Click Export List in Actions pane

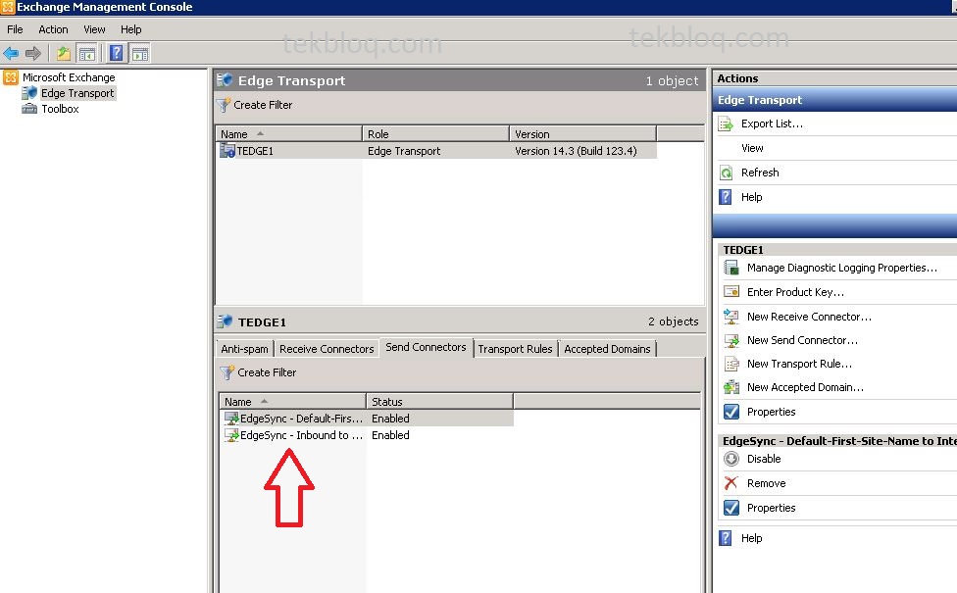pos(772,124)
